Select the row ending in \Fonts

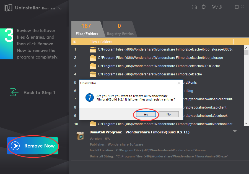pos(190,83)
